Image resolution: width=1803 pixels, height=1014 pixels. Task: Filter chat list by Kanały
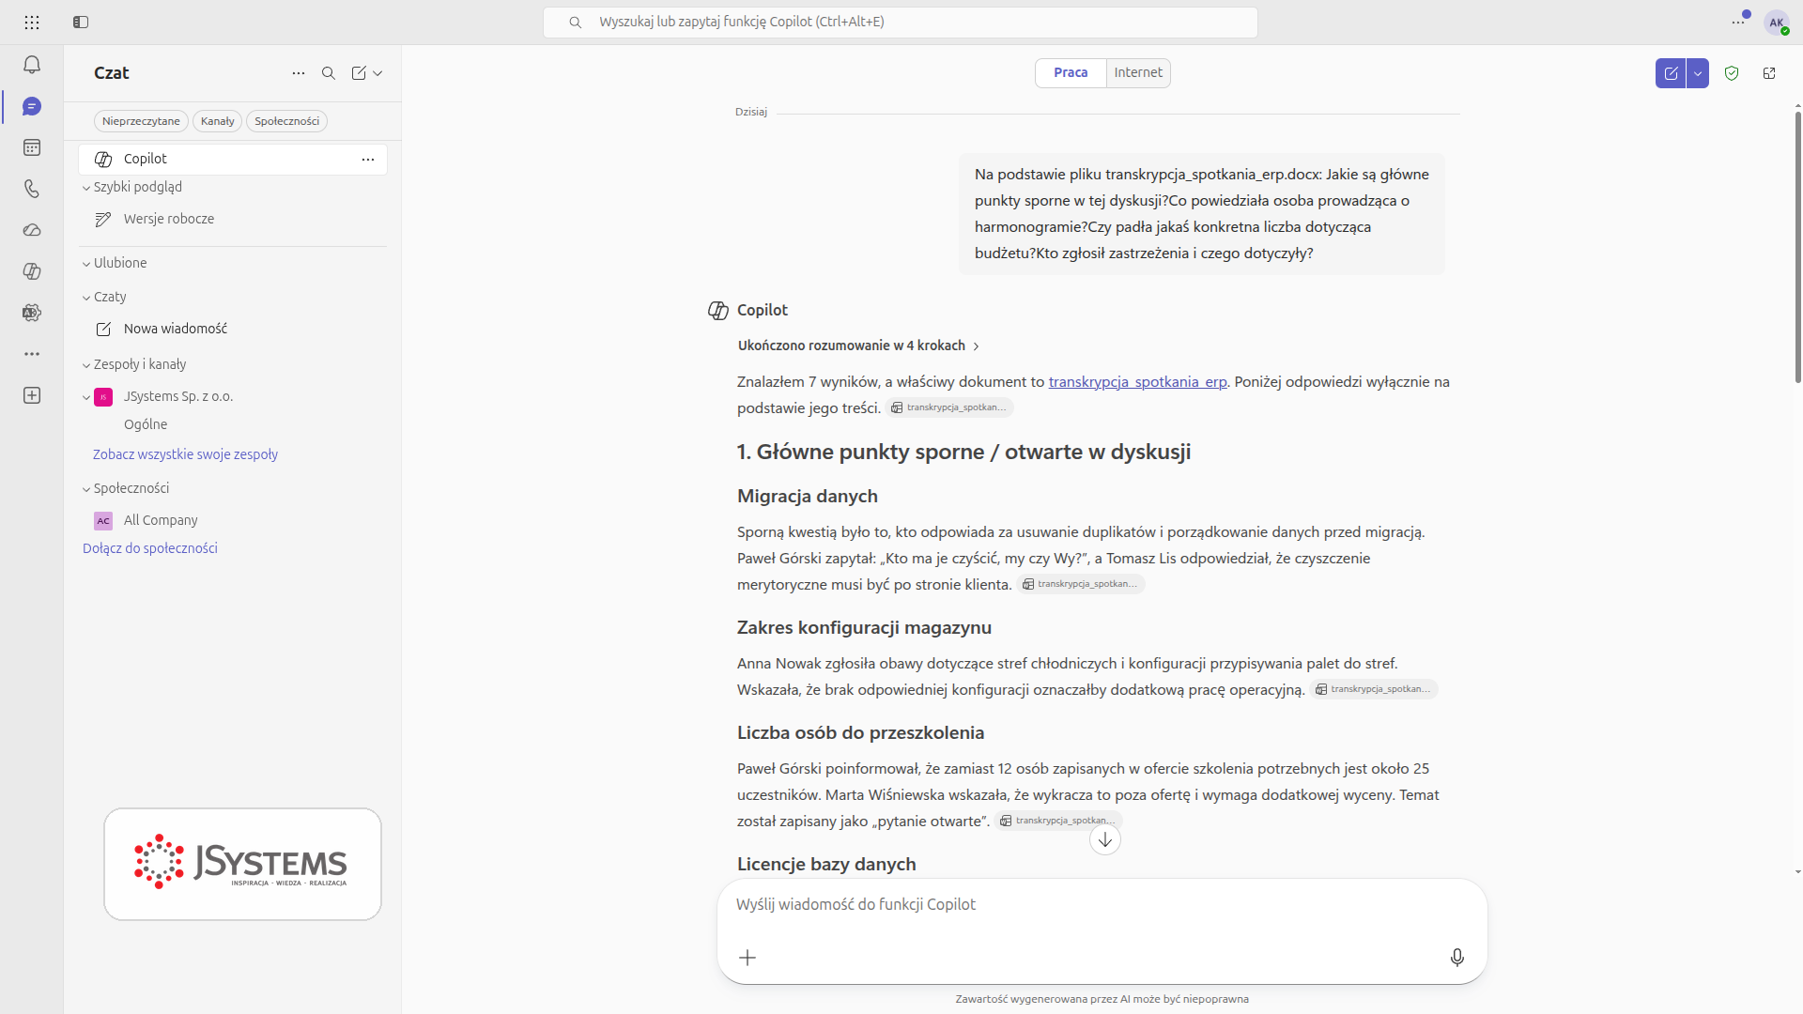coord(218,121)
